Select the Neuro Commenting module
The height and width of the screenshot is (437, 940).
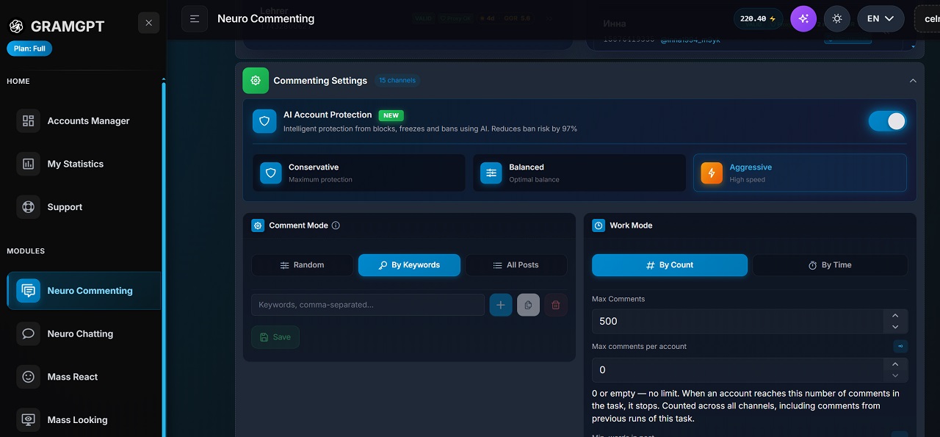(x=84, y=290)
